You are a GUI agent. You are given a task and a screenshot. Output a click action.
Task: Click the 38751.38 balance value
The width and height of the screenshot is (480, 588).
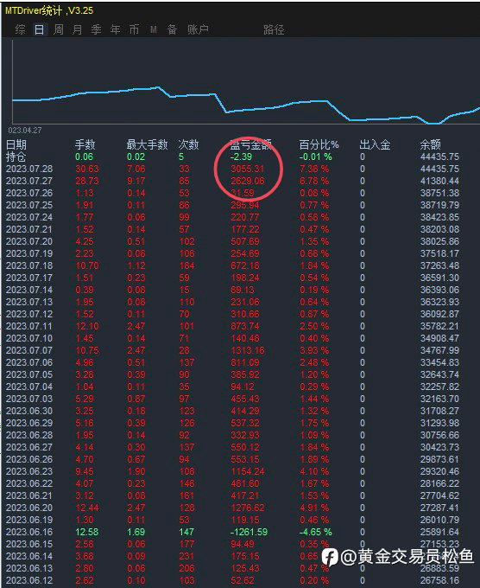pos(439,193)
